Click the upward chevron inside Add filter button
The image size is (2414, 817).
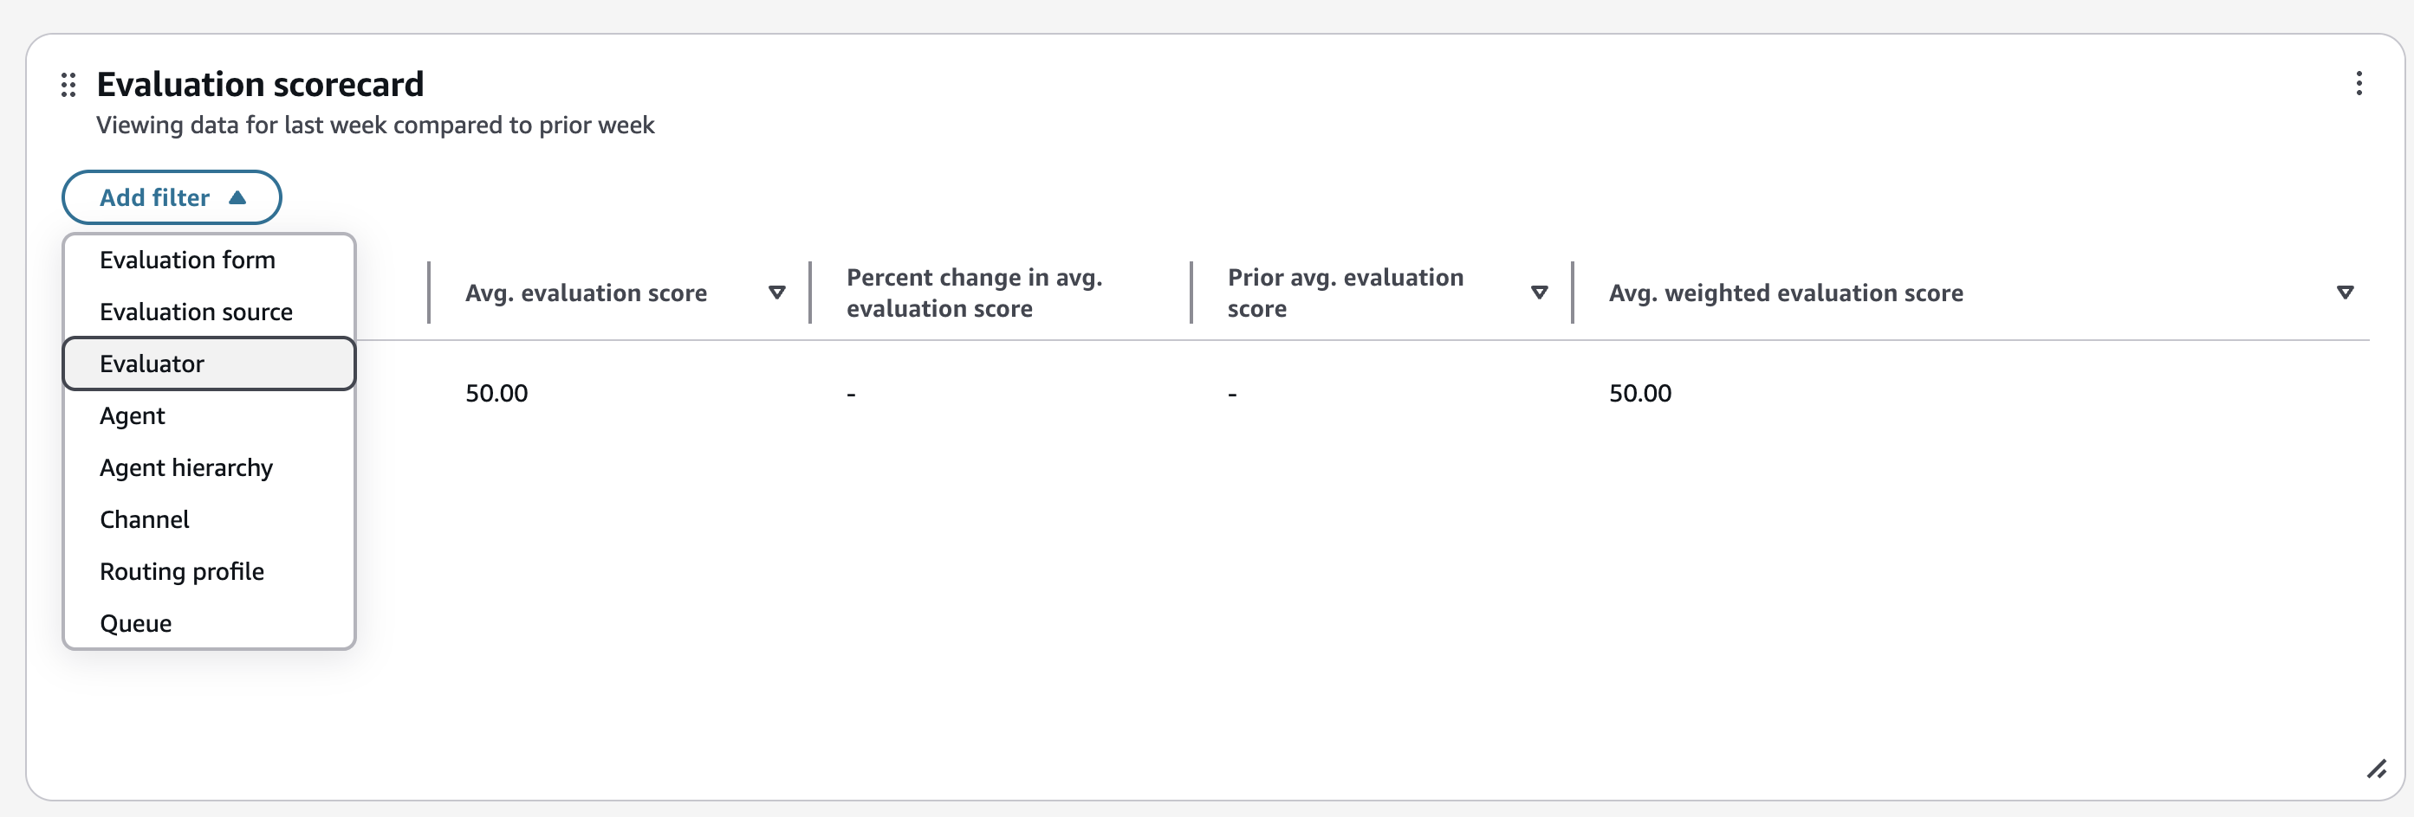(239, 197)
